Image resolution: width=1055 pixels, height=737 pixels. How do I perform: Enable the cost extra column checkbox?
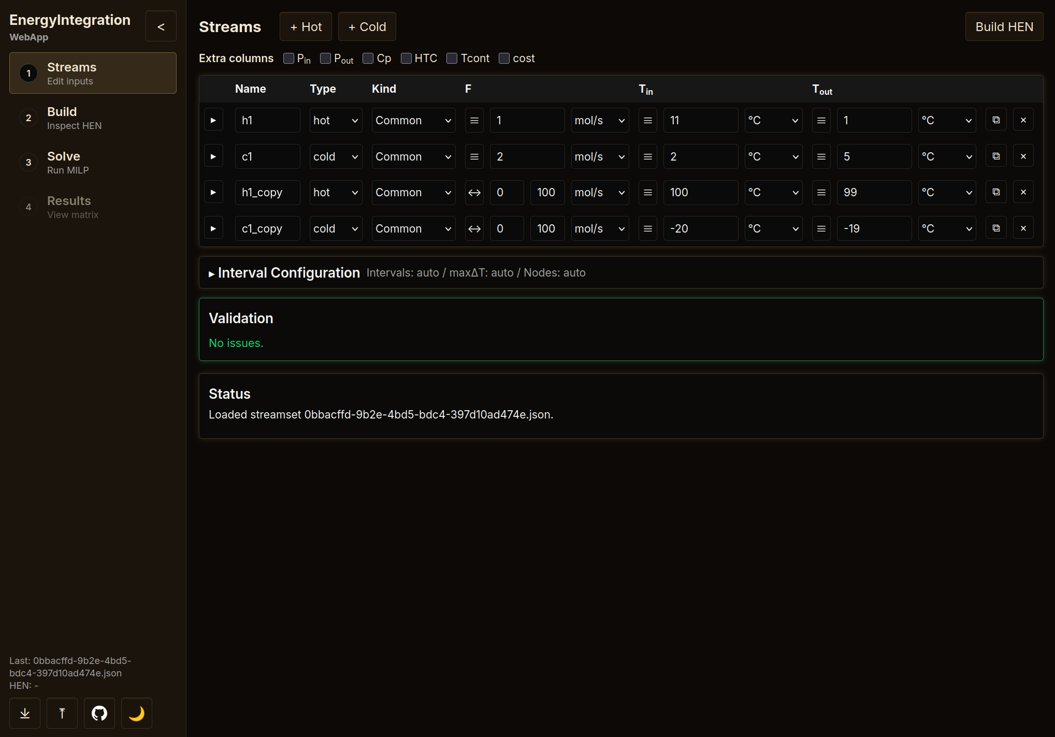pos(504,58)
